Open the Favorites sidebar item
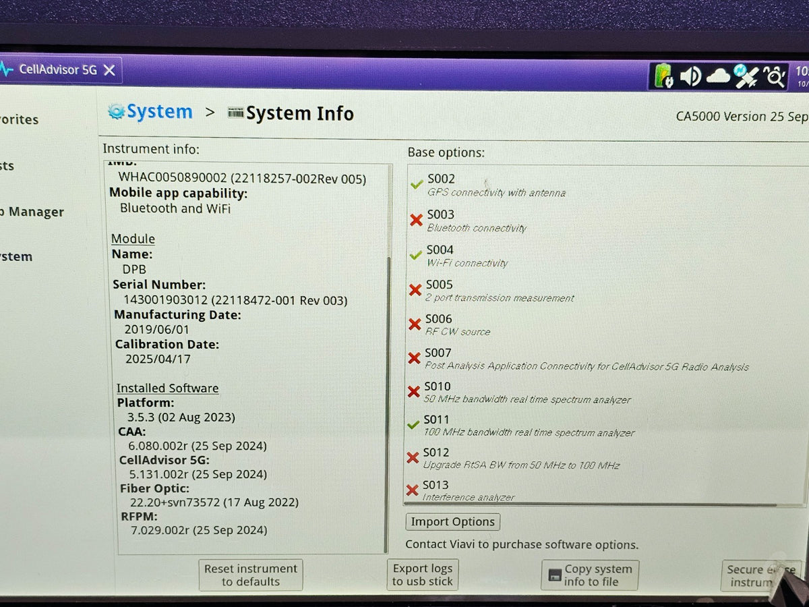Screen dimensions: 809x607 [20, 119]
